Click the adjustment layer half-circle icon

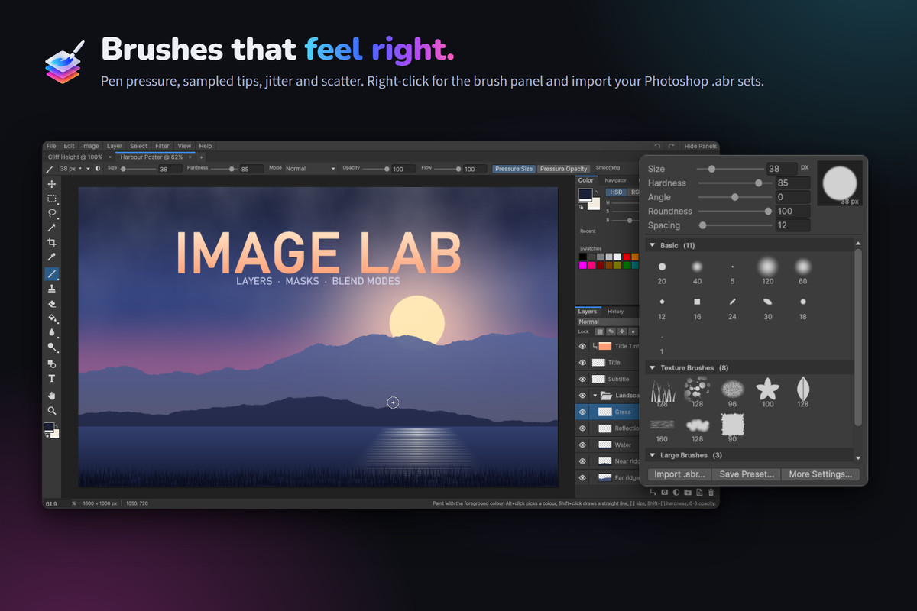click(676, 493)
